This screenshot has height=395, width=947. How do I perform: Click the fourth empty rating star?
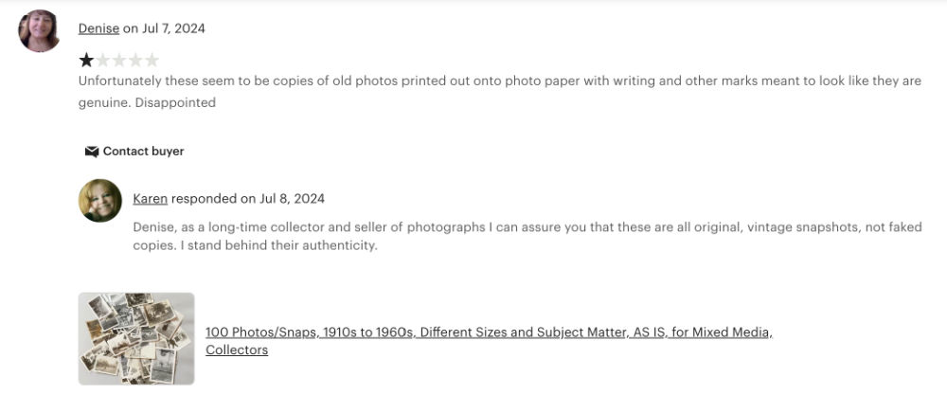click(x=136, y=61)
